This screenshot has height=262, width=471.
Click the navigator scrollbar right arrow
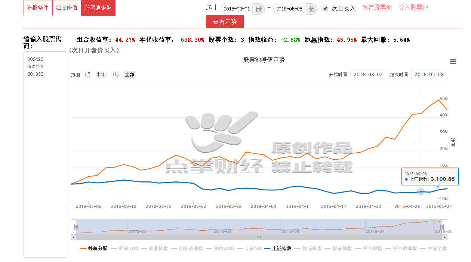pos(445,237)
